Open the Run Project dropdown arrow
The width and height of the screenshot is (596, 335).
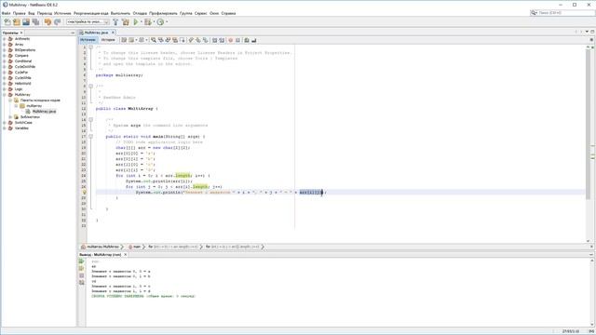(x=141, y=22)
